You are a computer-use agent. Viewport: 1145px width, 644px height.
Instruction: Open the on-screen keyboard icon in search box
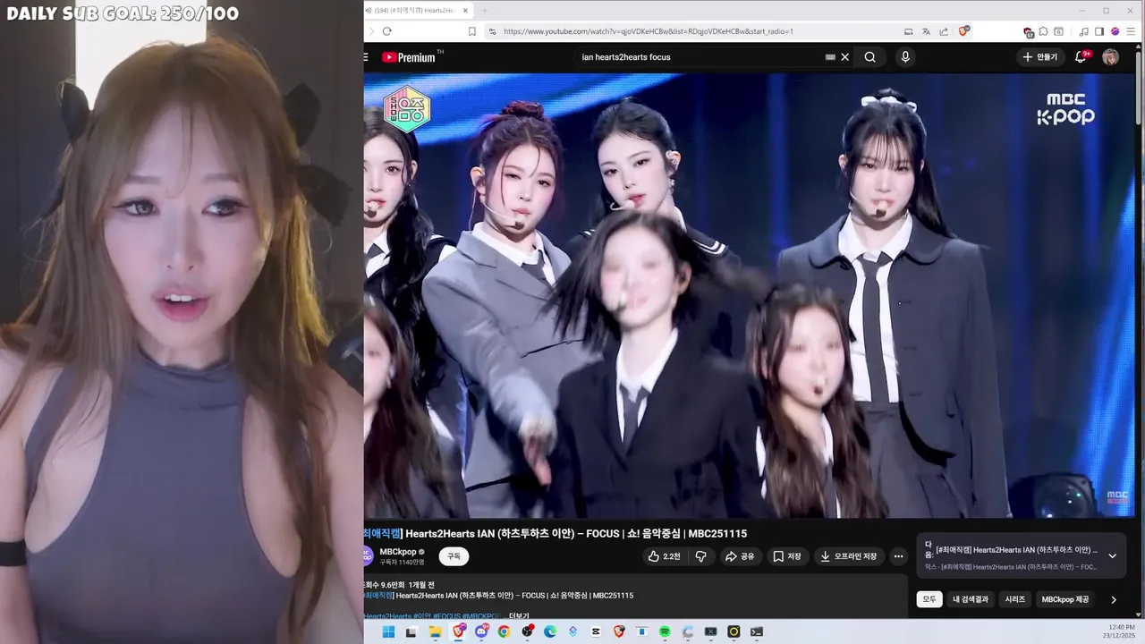(x=830, y=57)
